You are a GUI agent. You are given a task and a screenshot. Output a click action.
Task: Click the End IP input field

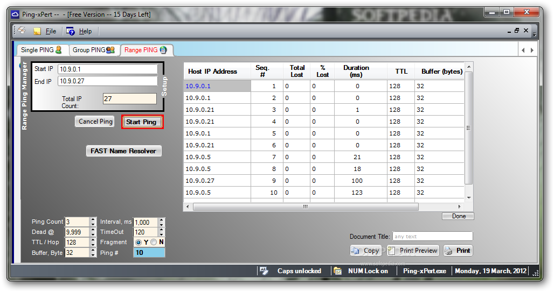[x=108, y=81]
